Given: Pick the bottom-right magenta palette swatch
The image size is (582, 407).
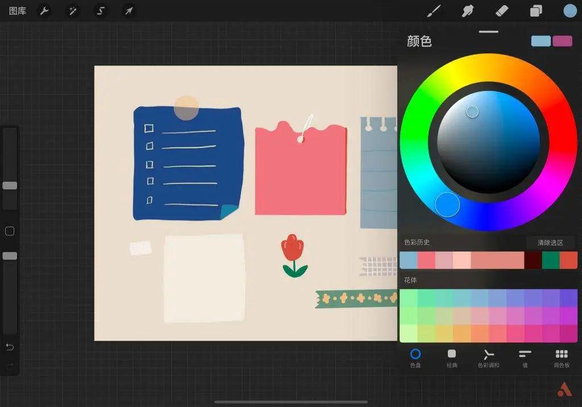Looking at the screenshot, I should coord(568,334).
